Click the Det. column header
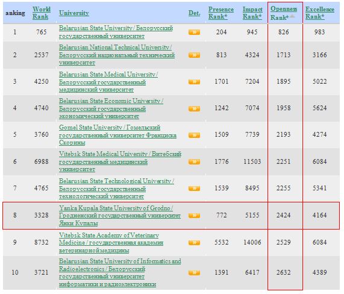This screenshot has width=344, height=294. (x=194, y=13)
